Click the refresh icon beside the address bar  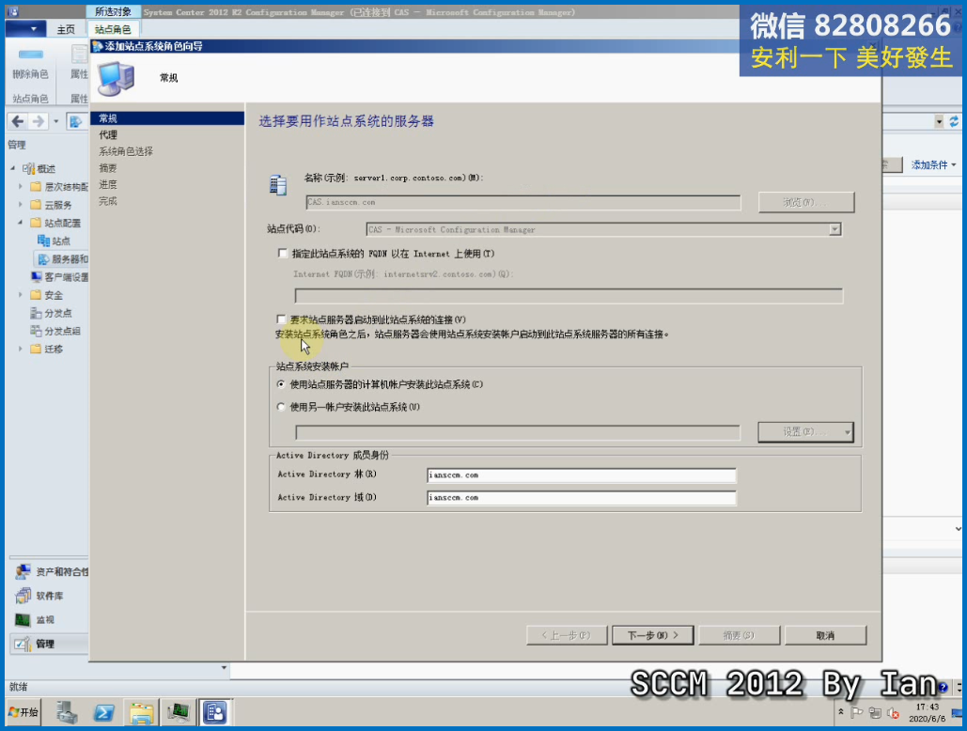click(954, 121)
